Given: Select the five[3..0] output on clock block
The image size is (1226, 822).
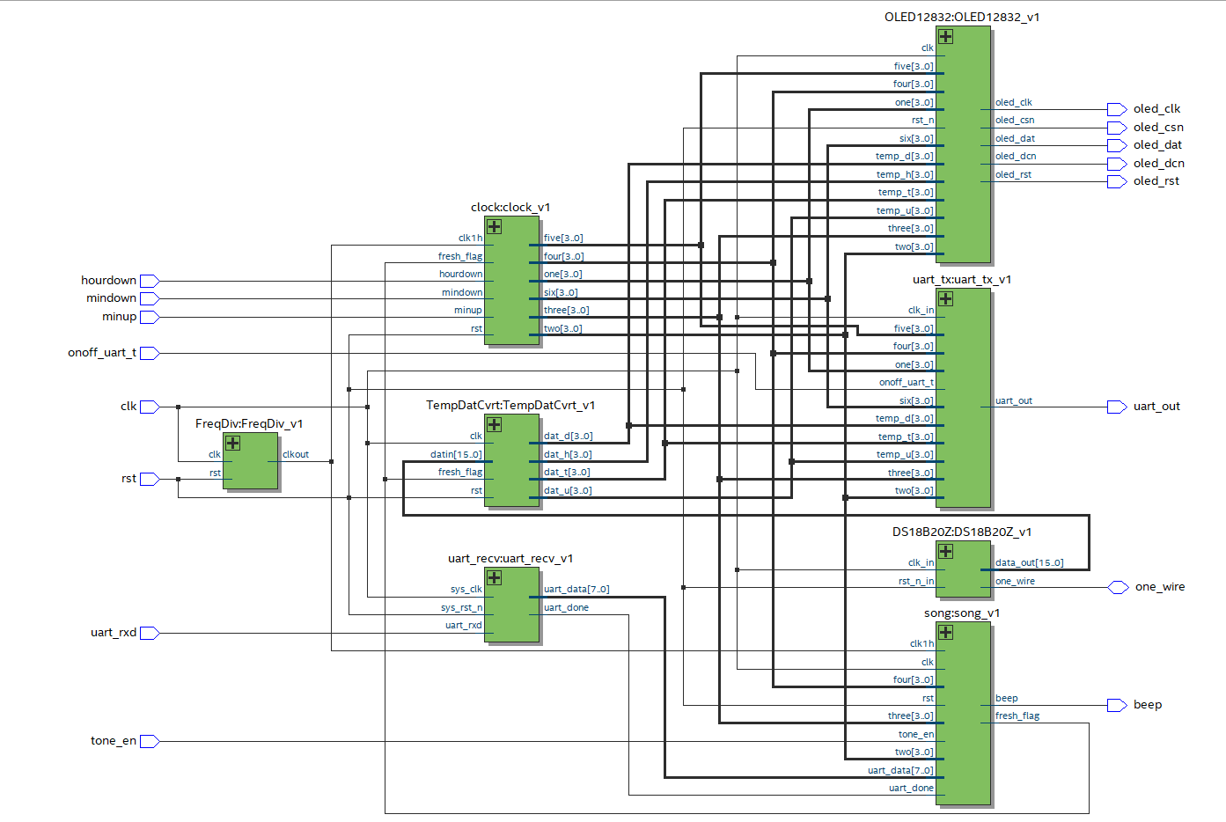Looking at the screenshot, I should coord(563,239).
